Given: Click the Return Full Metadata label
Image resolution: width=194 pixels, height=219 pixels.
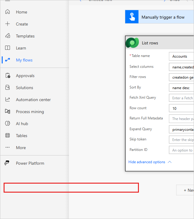Looking at the screenshot, I should tap(146, 118).
